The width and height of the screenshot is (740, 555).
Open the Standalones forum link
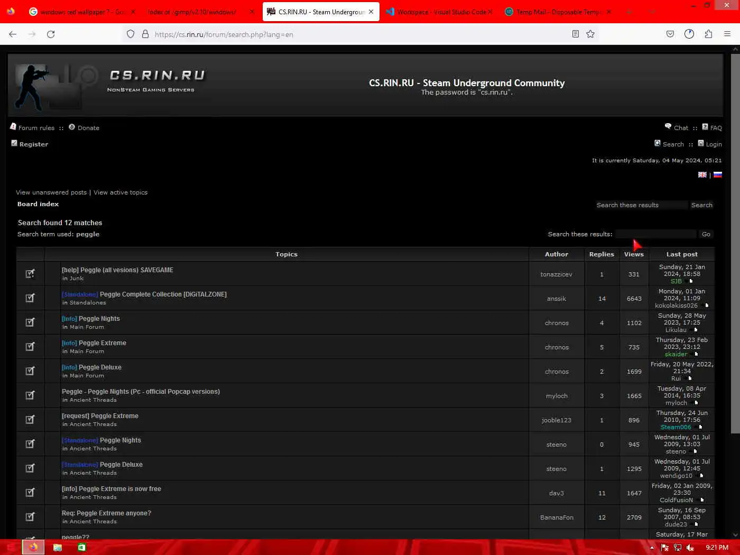pyautogui.click(x=88, y=303)
